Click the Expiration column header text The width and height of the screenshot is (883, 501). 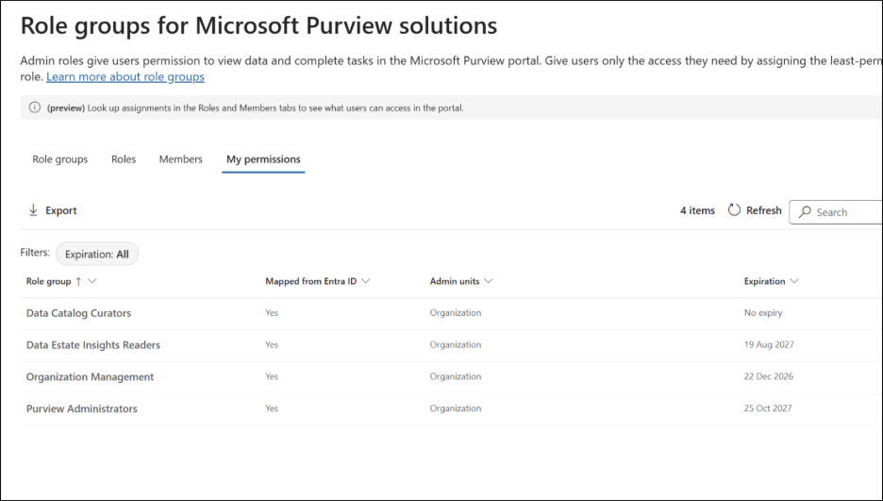coord(764,281)
